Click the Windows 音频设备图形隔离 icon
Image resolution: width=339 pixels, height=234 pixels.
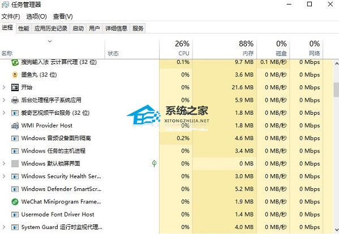(15, 138)
